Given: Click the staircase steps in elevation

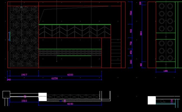Looking at the screenshot, I should (x=116, y=53).
